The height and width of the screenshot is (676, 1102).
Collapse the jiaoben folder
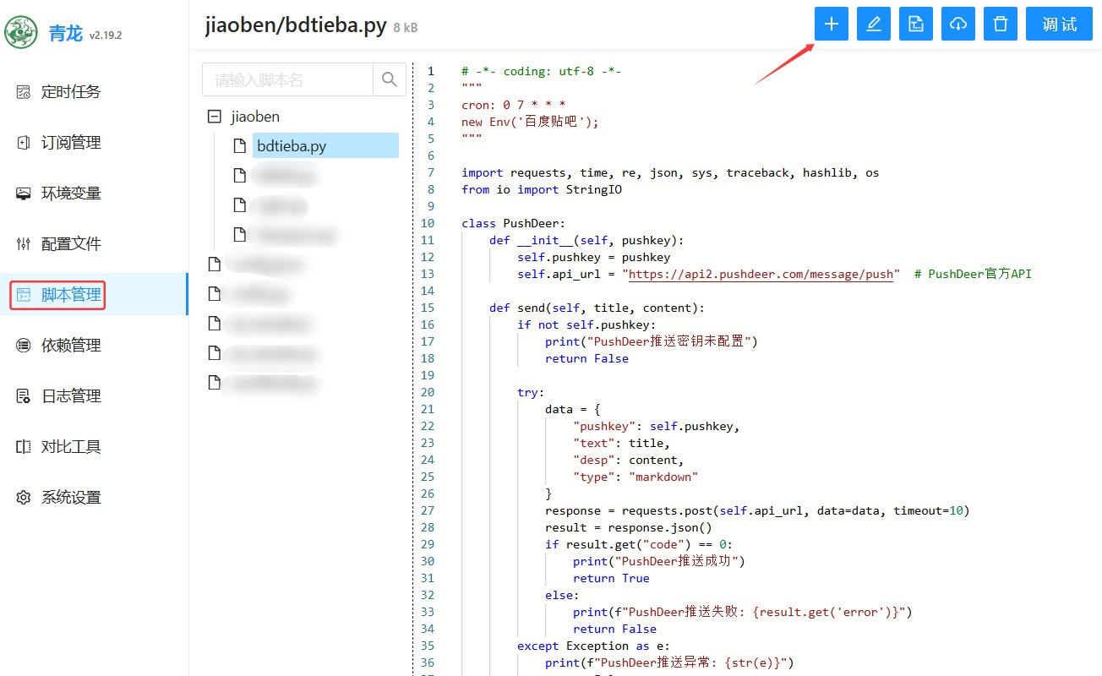pyautogui.click(x=214, y=117)
